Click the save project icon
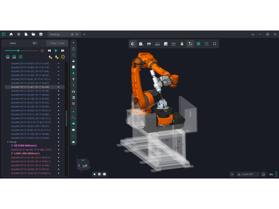The image size is (279, 209). pos(41,34)
